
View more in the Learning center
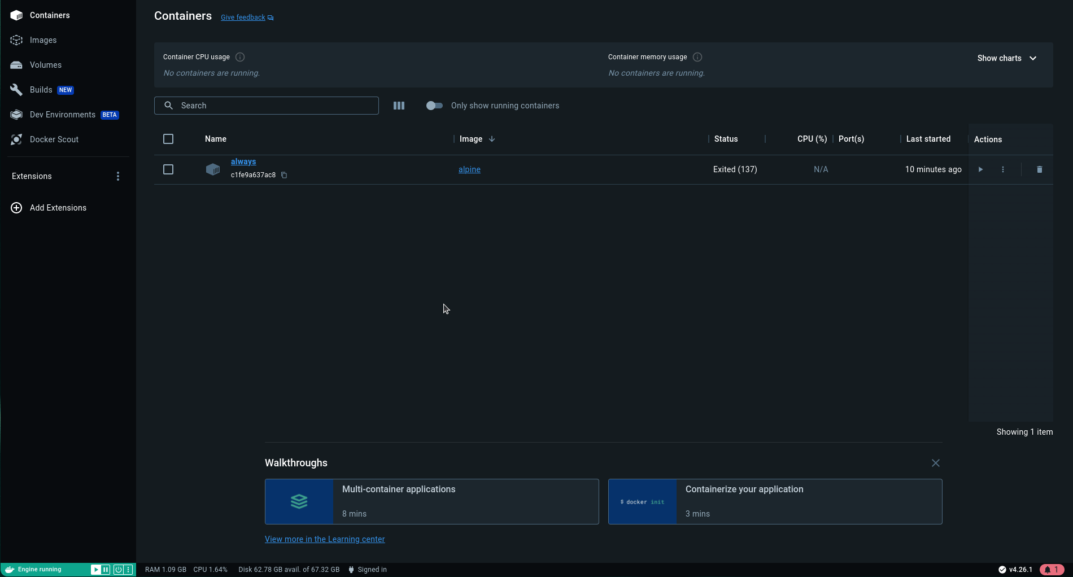[x=325, y=539]
